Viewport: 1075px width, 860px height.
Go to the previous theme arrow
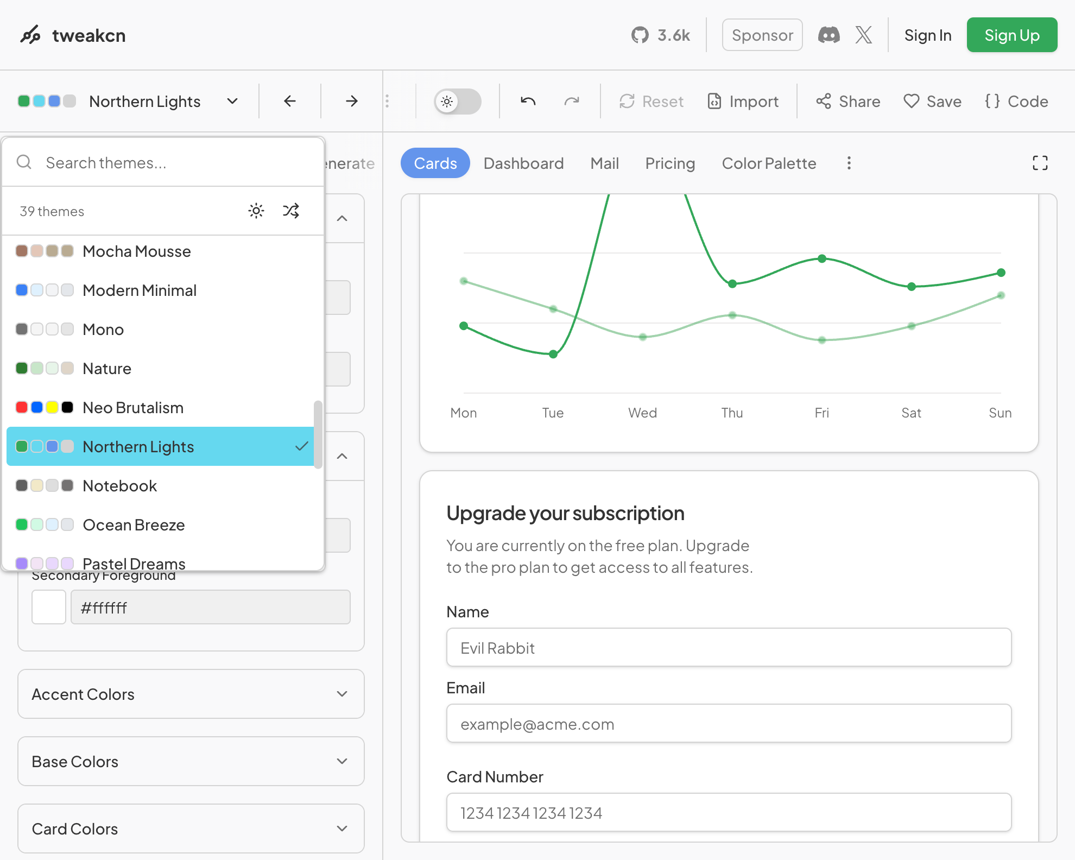(290, 101)
